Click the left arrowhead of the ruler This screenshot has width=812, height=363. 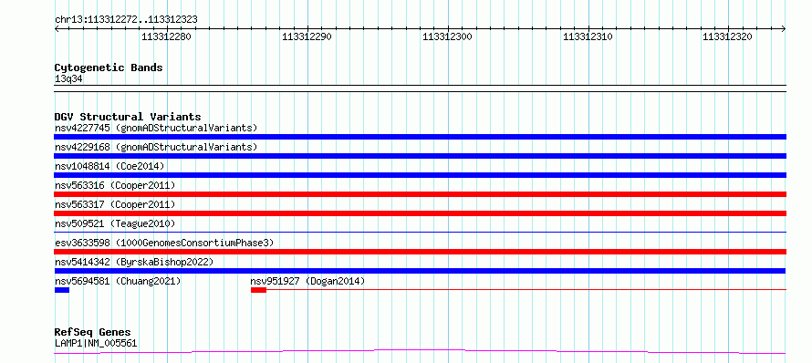pos(57,29)
